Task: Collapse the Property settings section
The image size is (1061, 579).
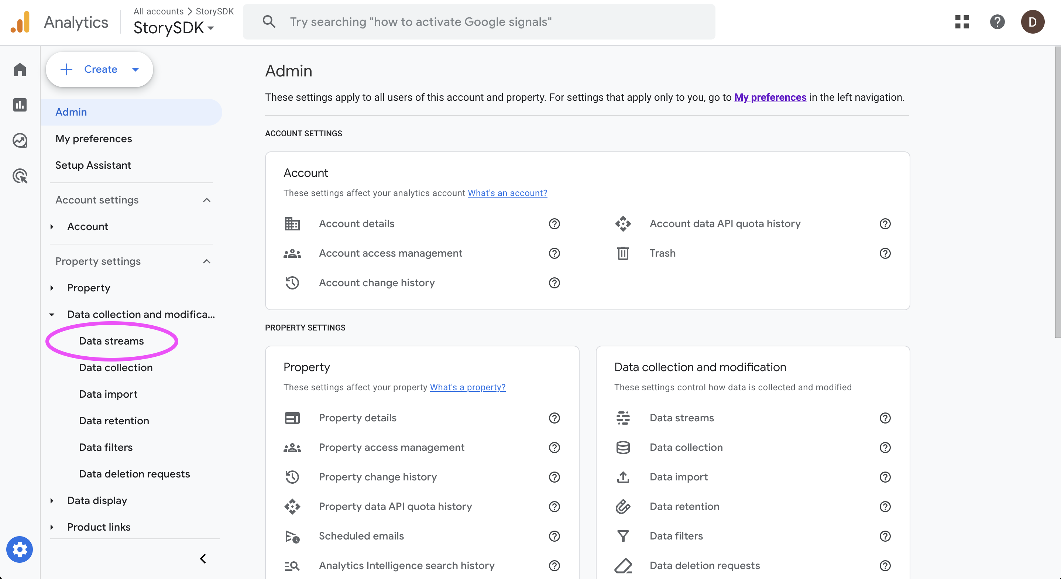Action: pyautogui.click(x=207, y=261)
